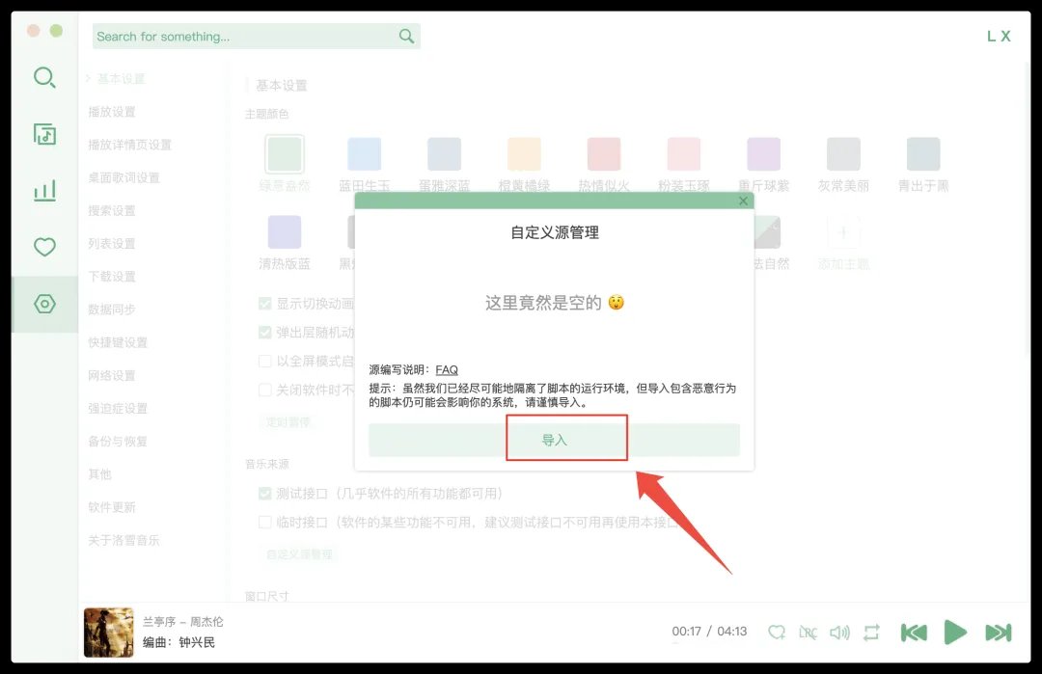1042x674 pixels.
Task: Open the search page from the sidebar
Action: tap(44, 78)
